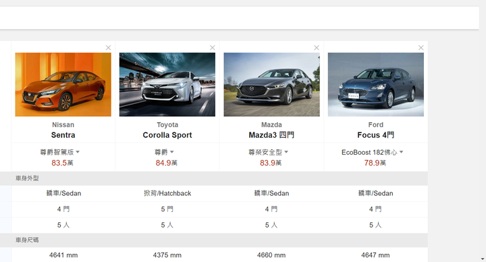Open the white Corolla Sport photo
Screen dimensions: 486x262
[x=167, y=84]
